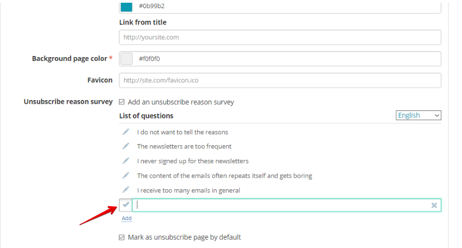Click the 'I receive too many emails in general' text

(188, 190)
